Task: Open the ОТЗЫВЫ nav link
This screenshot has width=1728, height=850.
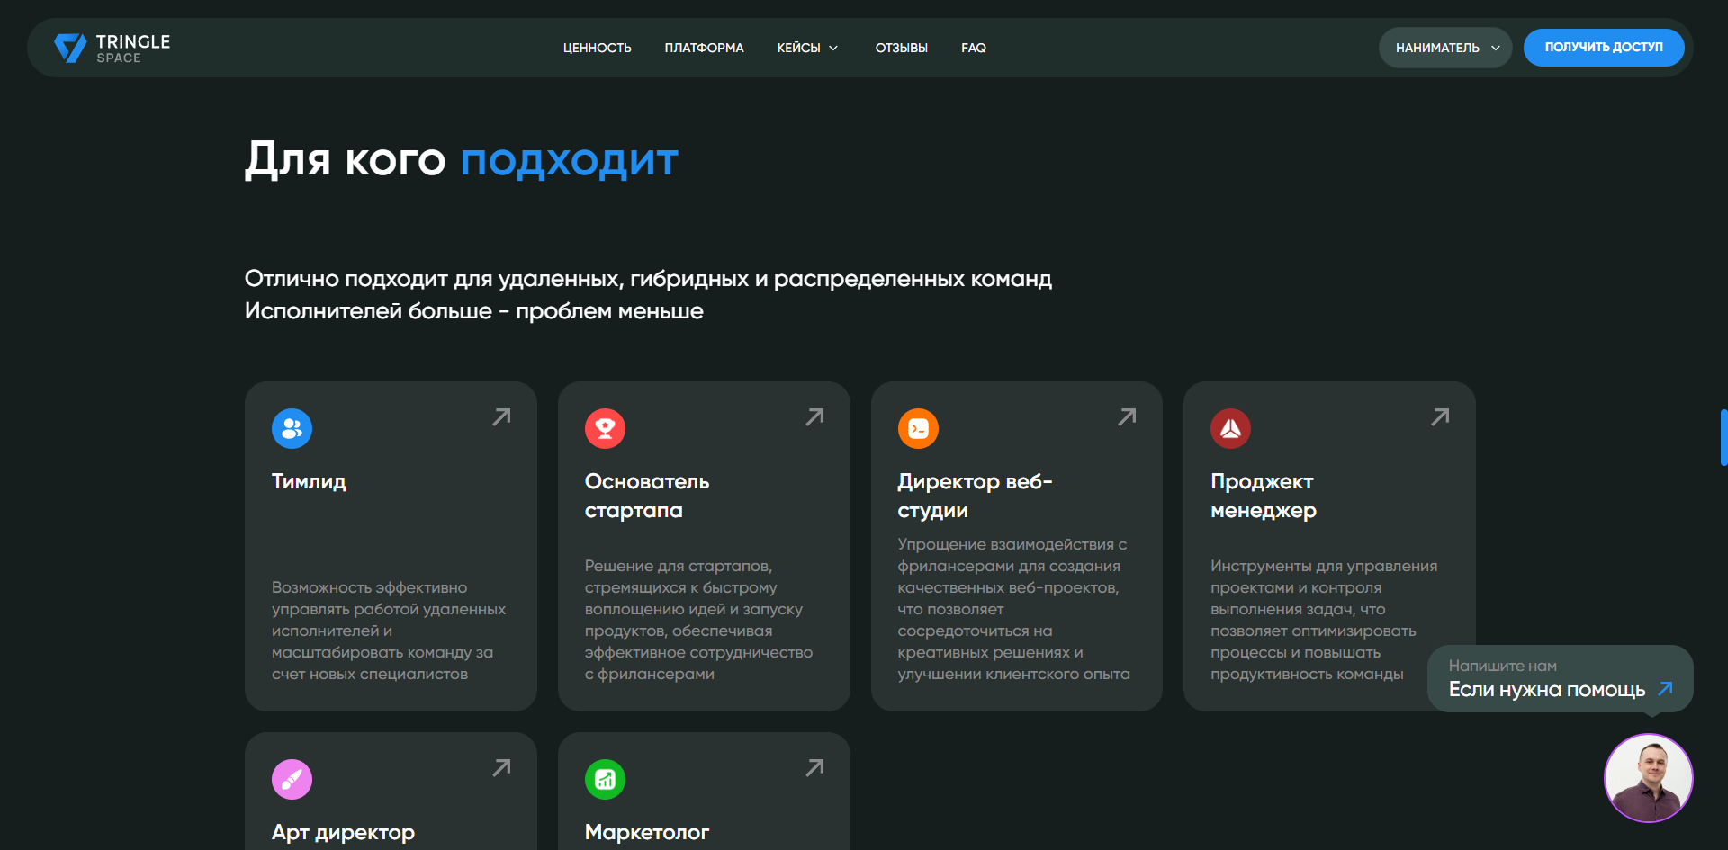Action: [901, 48]
